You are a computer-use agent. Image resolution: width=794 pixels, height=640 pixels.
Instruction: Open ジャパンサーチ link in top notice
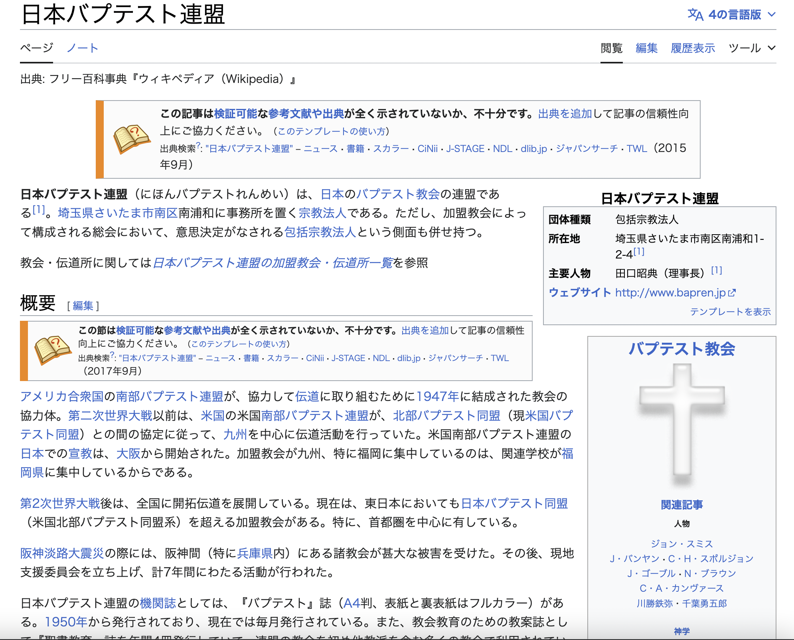point(587,149)
